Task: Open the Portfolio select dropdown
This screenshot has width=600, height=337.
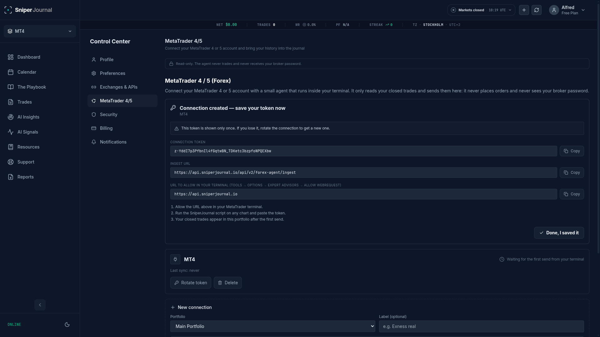Action: pos(273,326)
